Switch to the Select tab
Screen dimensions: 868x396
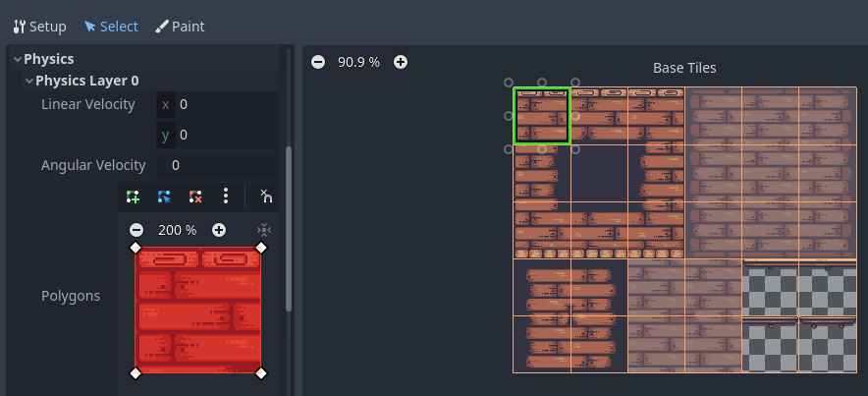click(111, 27)
